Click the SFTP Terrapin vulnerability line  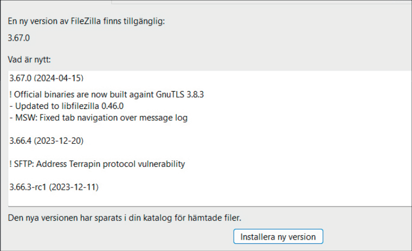(97, 164)
